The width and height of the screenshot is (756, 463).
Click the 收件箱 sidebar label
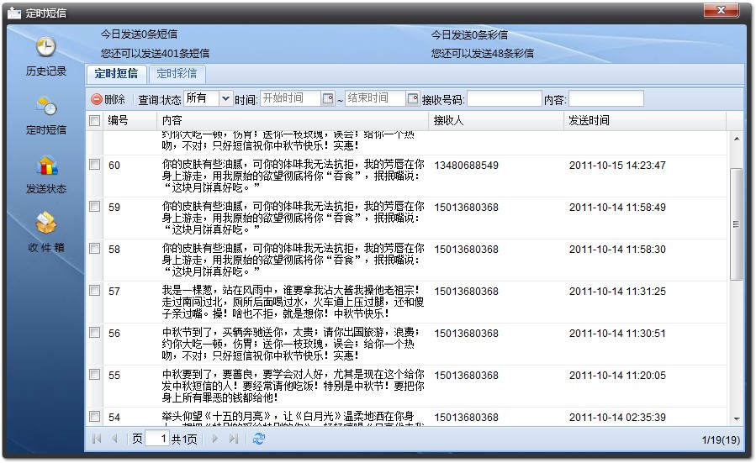tap(46, 248)
